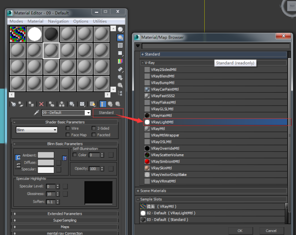Click Cancel in Material/Map Browser
Image resolution: width=296 pixels, height=235 pixels.
click(271, 231)
